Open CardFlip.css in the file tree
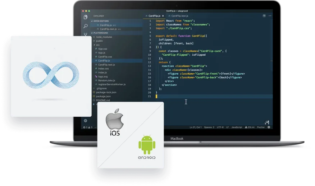Image resolution: width=315 pixels, height=186 pixels. pyautogui.click(x=105, y=57)
